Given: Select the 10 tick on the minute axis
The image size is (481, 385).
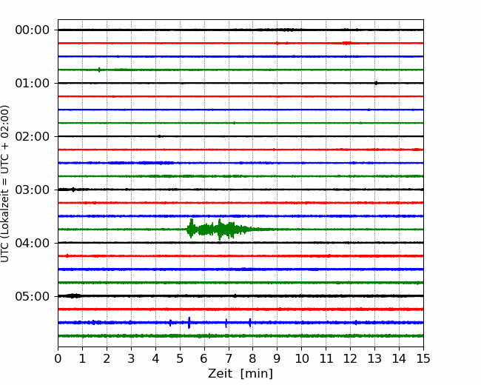Looking at the screenshot, I should (x=302, y=359).
